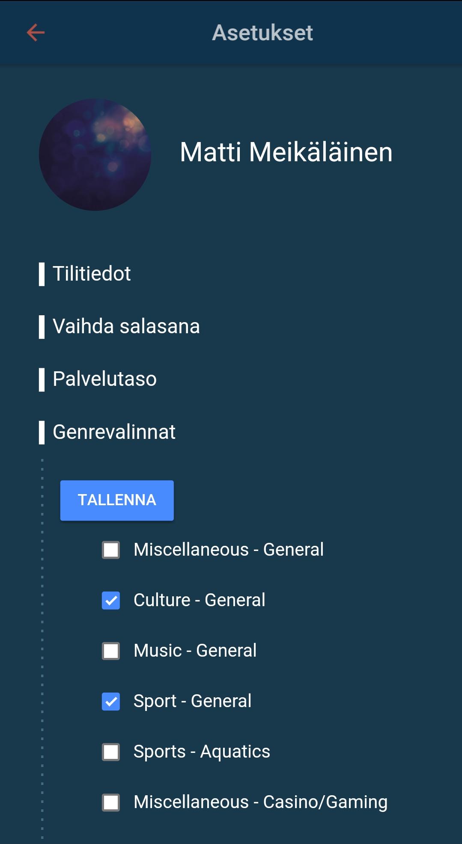Select the Miscellaneous - Casino/Gaming checkbox
The height and width of the screenshot is (844, 462).
tap(111, 803)
